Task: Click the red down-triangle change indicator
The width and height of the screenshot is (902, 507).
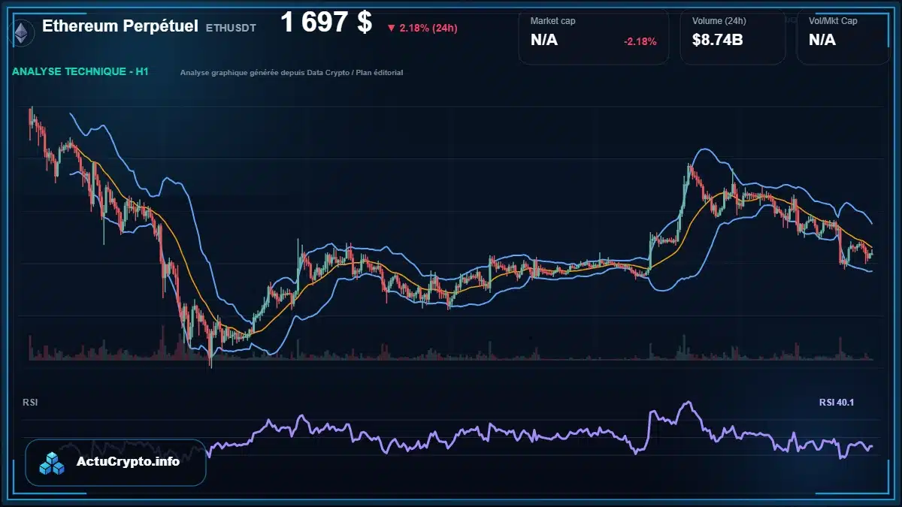Action: [x=391, y=29]
